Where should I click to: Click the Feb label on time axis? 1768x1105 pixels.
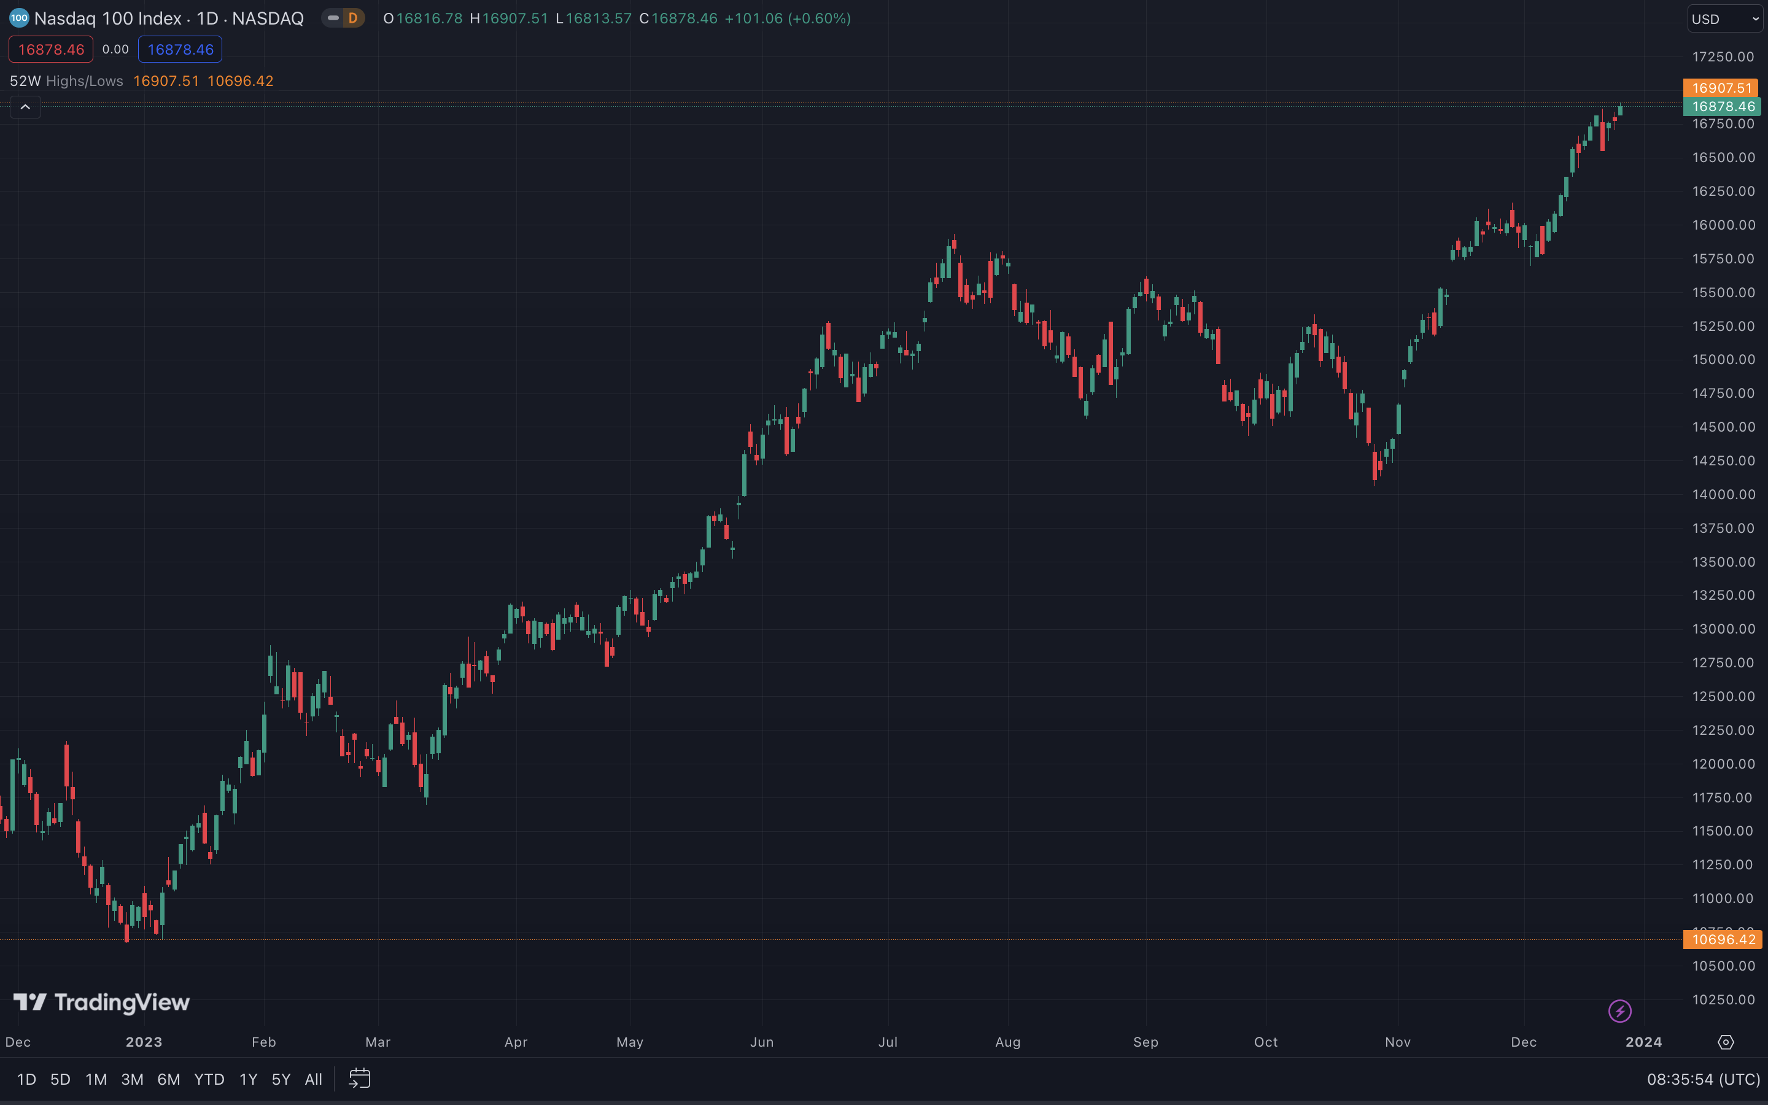264,1042
